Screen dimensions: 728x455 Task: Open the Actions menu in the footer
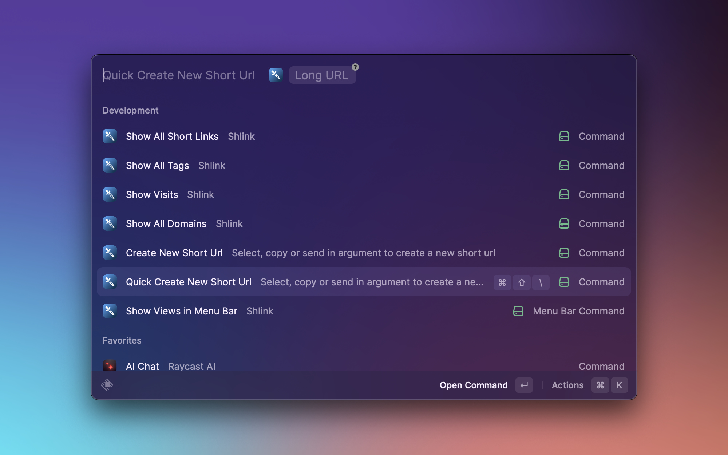point(567,385)
